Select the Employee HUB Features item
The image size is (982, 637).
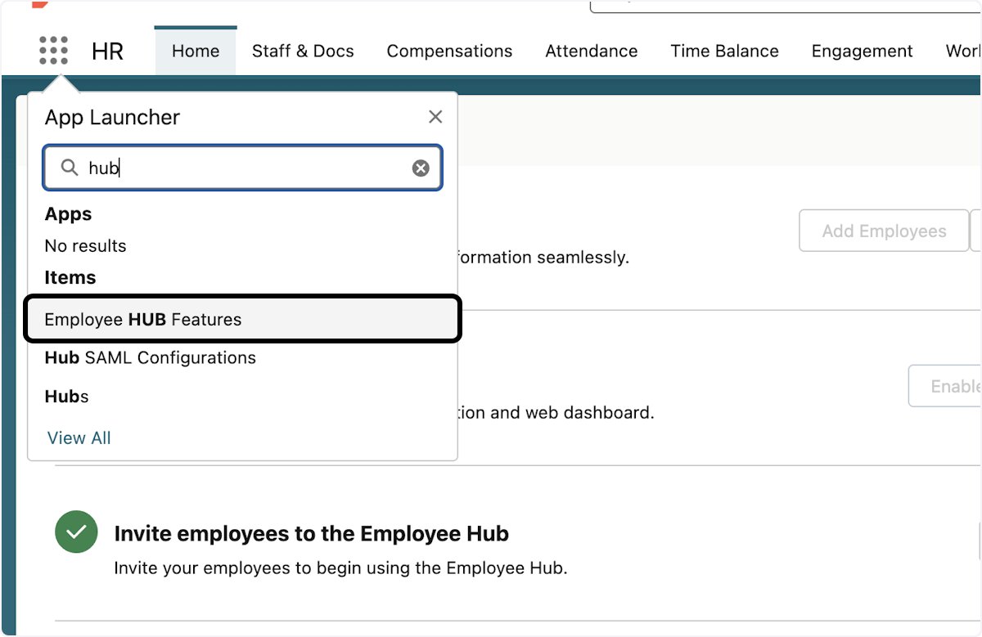tap(144, 319)
